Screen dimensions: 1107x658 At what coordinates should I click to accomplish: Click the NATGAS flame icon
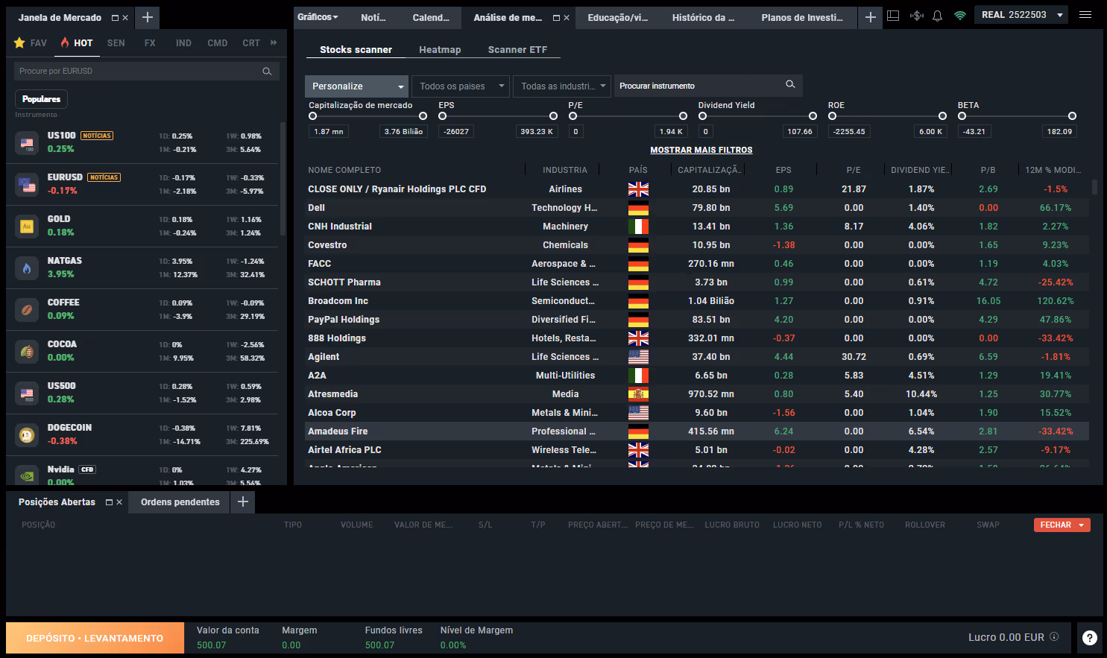27,268
